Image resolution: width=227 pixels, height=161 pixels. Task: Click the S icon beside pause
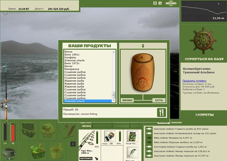point(160,3)
